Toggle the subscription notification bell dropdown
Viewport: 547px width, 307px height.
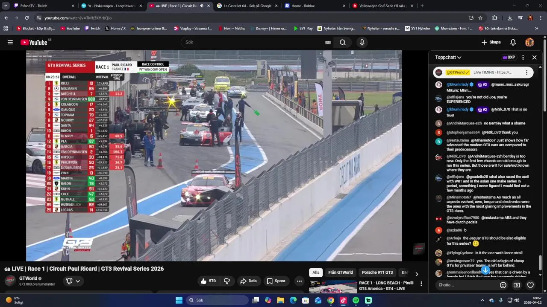coord(73,281)
